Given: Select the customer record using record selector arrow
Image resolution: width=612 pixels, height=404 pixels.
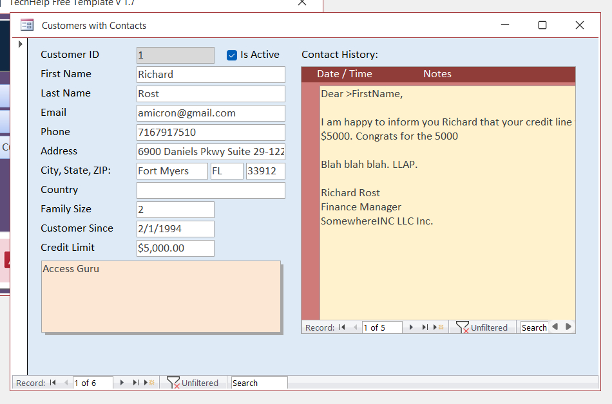Looking at the screenshot, I should click(x=20, y=44).
